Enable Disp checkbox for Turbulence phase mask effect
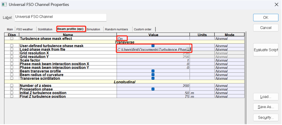The image size is (282, 125). click(12, 39)
